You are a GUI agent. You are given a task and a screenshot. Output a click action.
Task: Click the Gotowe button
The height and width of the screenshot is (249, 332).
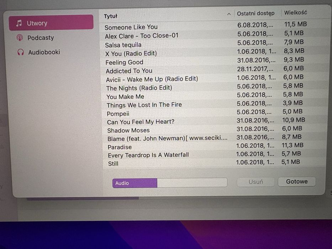tap(297, 181)
